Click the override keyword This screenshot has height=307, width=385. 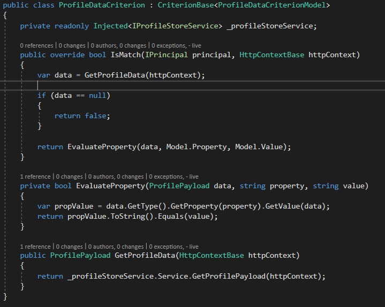67,55
